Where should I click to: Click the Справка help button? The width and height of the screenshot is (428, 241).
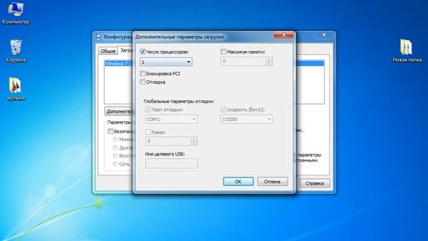314,183
